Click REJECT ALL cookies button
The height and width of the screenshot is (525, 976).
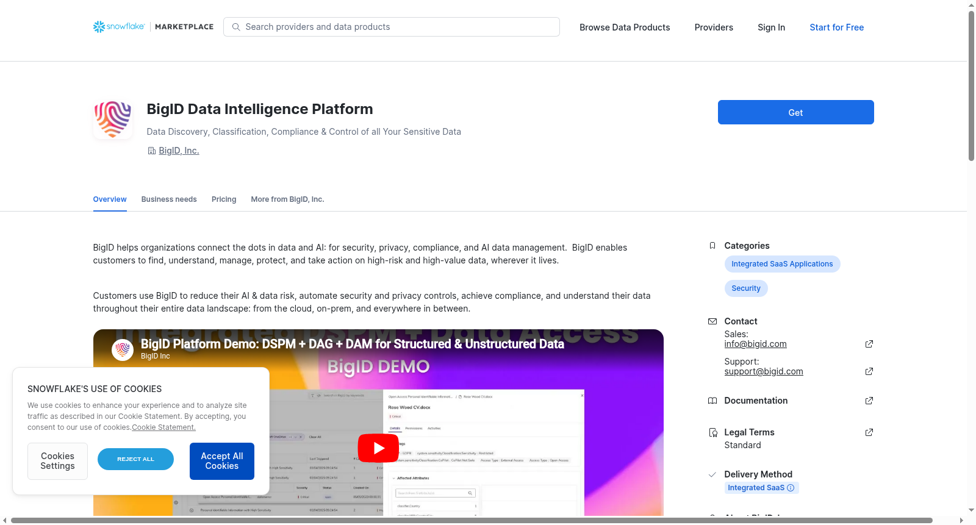pos(135,459)
